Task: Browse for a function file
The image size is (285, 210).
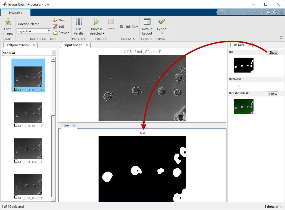Action: 61,33
